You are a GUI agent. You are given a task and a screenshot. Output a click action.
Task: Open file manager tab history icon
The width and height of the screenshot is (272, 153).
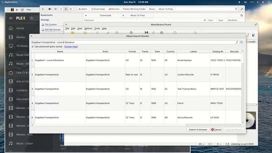pos(242,15)
